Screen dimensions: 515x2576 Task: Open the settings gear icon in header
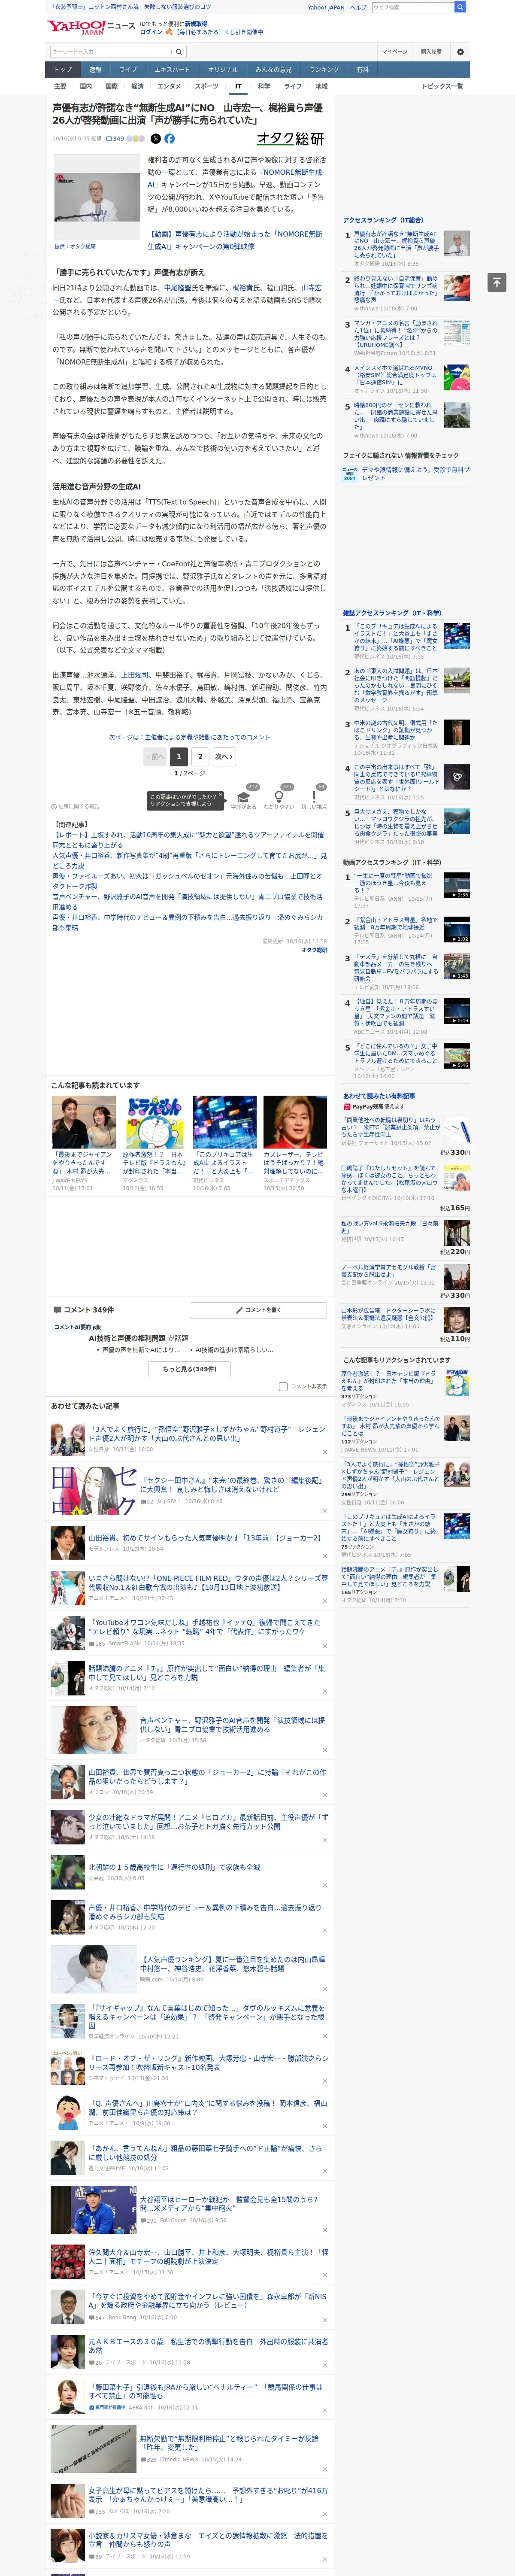click(x=460, y=52)
